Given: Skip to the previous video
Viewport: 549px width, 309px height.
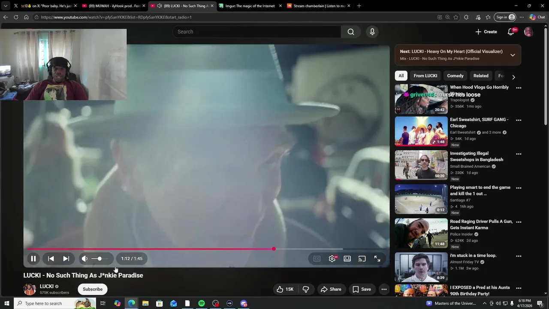Looking at the screenshot, I should [51, 259].
